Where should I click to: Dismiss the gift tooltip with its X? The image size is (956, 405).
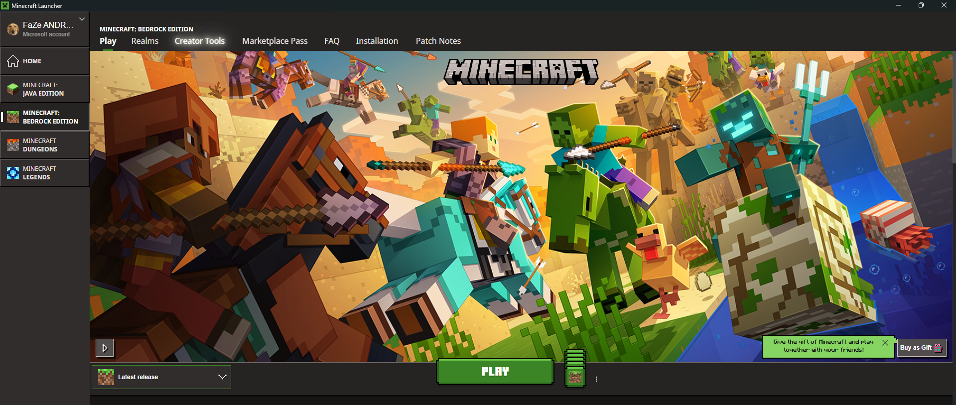[885, 343]
